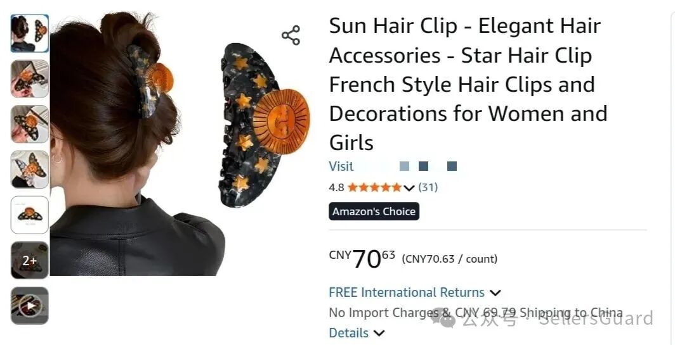Image resolution: width=675 pixels, height=345 pixels.
Task: Click the Sun Hair Clip product title
Action: 468,84
